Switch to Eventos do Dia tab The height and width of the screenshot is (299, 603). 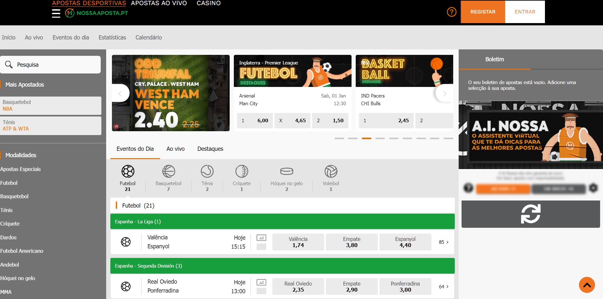(135, 149)
